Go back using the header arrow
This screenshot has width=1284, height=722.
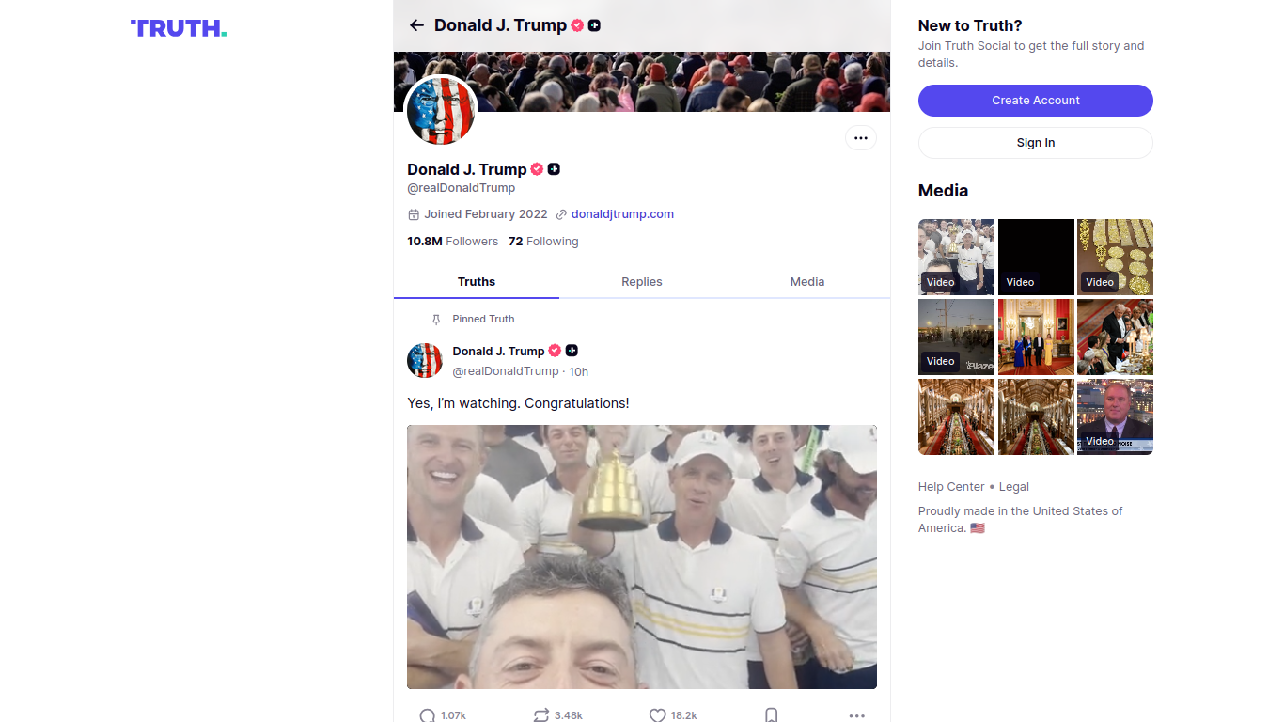[416, 25]
